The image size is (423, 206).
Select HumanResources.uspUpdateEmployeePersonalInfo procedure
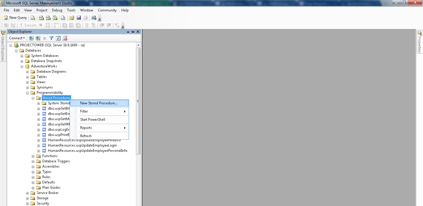point(88,151)
